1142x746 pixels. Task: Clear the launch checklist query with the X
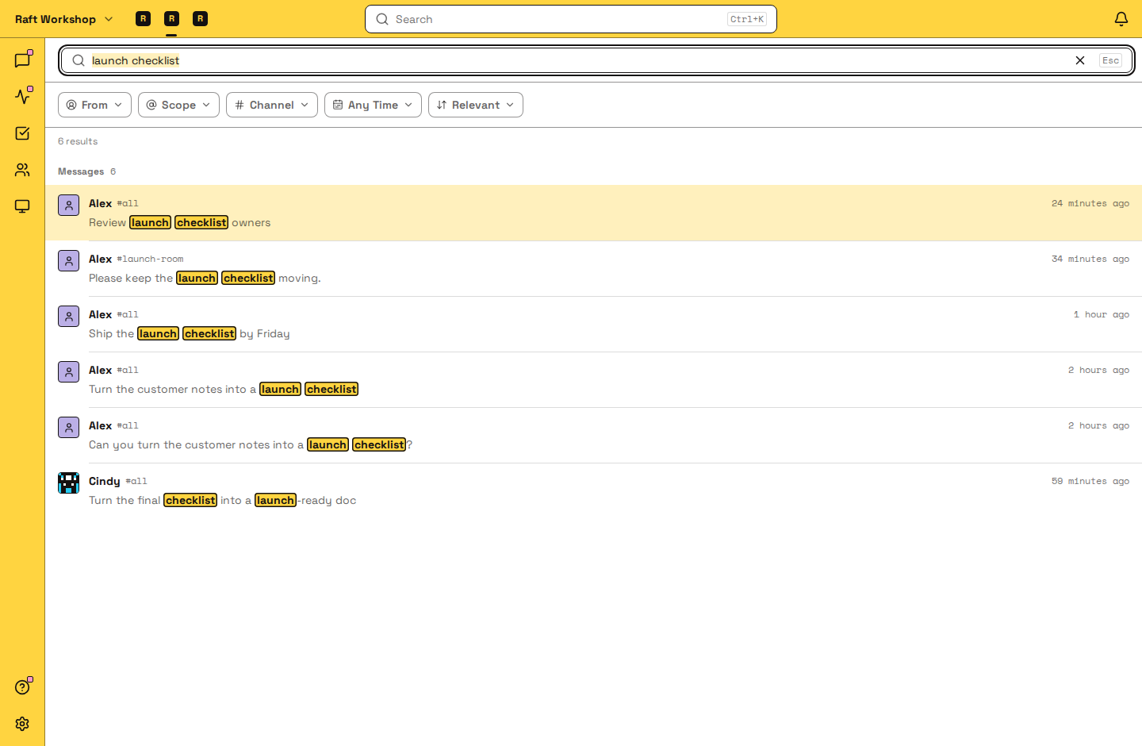pos(1080,60)
